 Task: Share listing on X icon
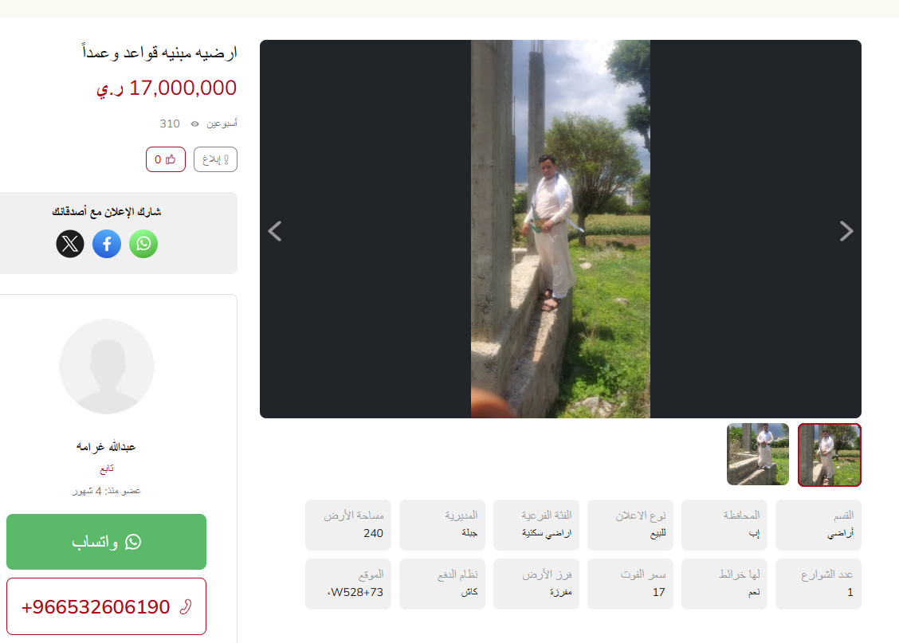[x=70, y=244]
